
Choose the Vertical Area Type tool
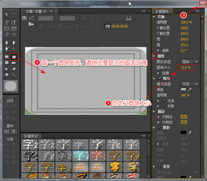[14, 28]
